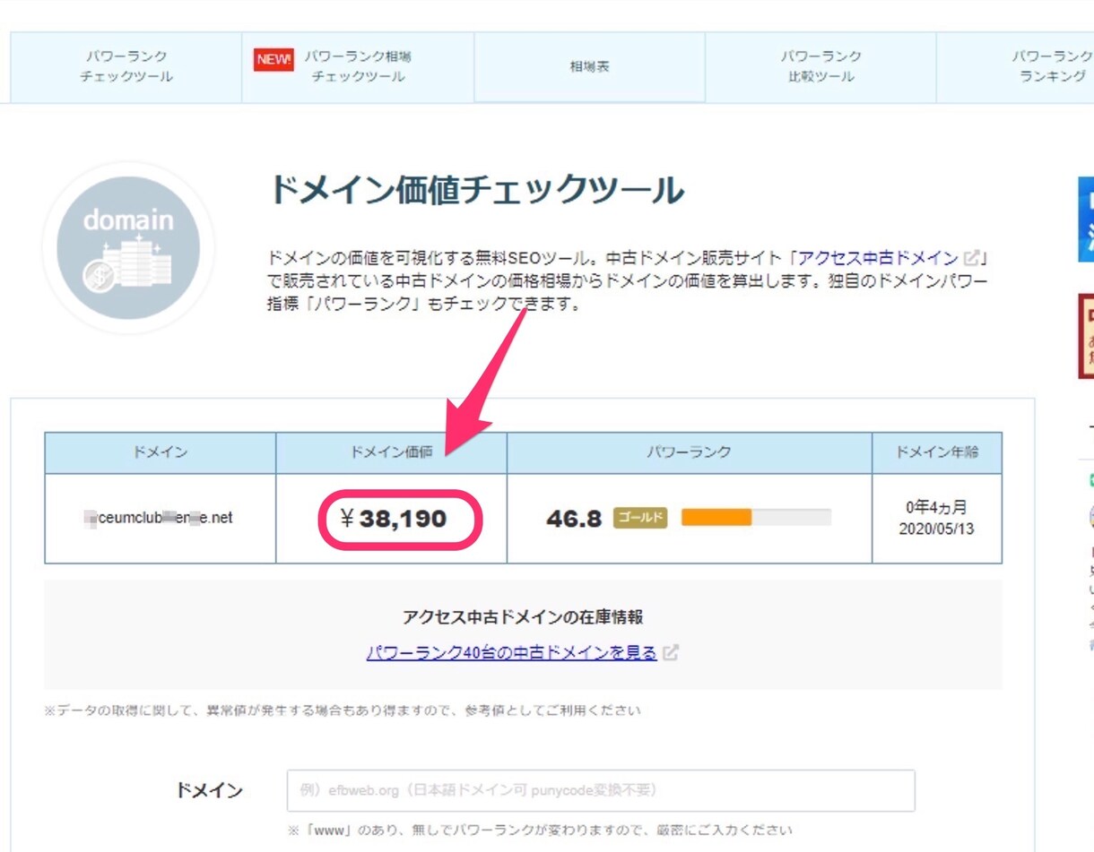The image size is (1094, 852).
Task: Click the round domain coin logo
Action: [x=128, y=248]
